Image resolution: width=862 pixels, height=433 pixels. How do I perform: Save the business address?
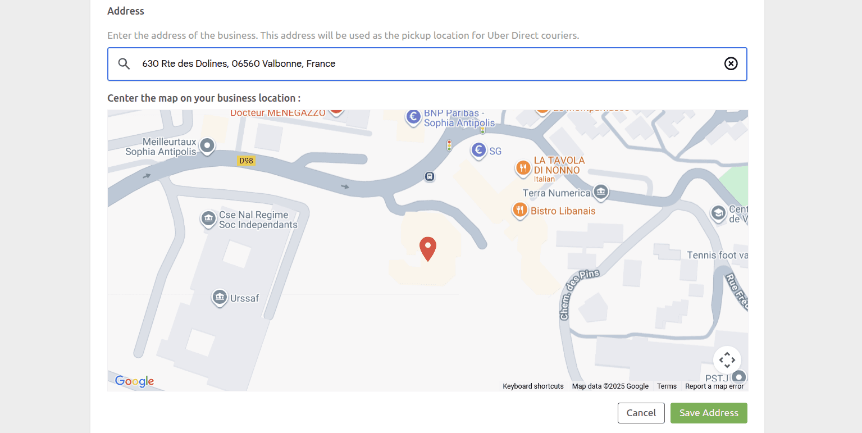(708, 413)
